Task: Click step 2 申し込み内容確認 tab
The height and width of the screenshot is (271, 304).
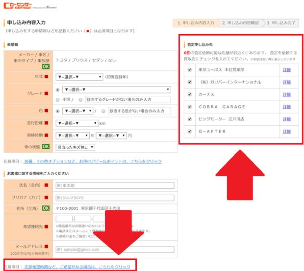Action: (x=240, y=23)
